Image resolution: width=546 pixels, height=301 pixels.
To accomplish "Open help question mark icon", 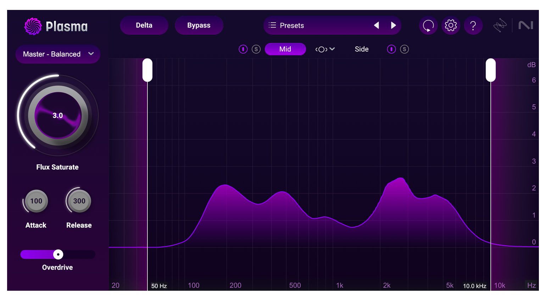I will (x=473, y=25).
